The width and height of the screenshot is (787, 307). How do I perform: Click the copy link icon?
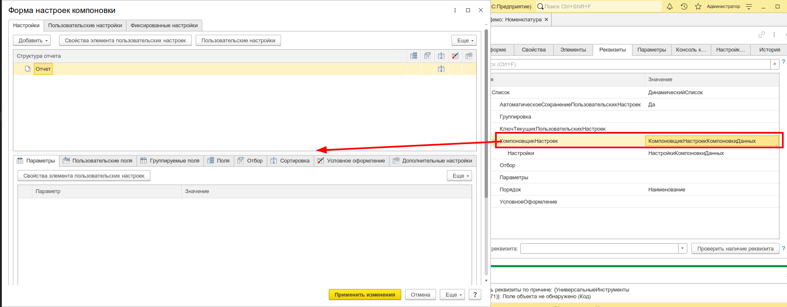click(x=761, y=34)
